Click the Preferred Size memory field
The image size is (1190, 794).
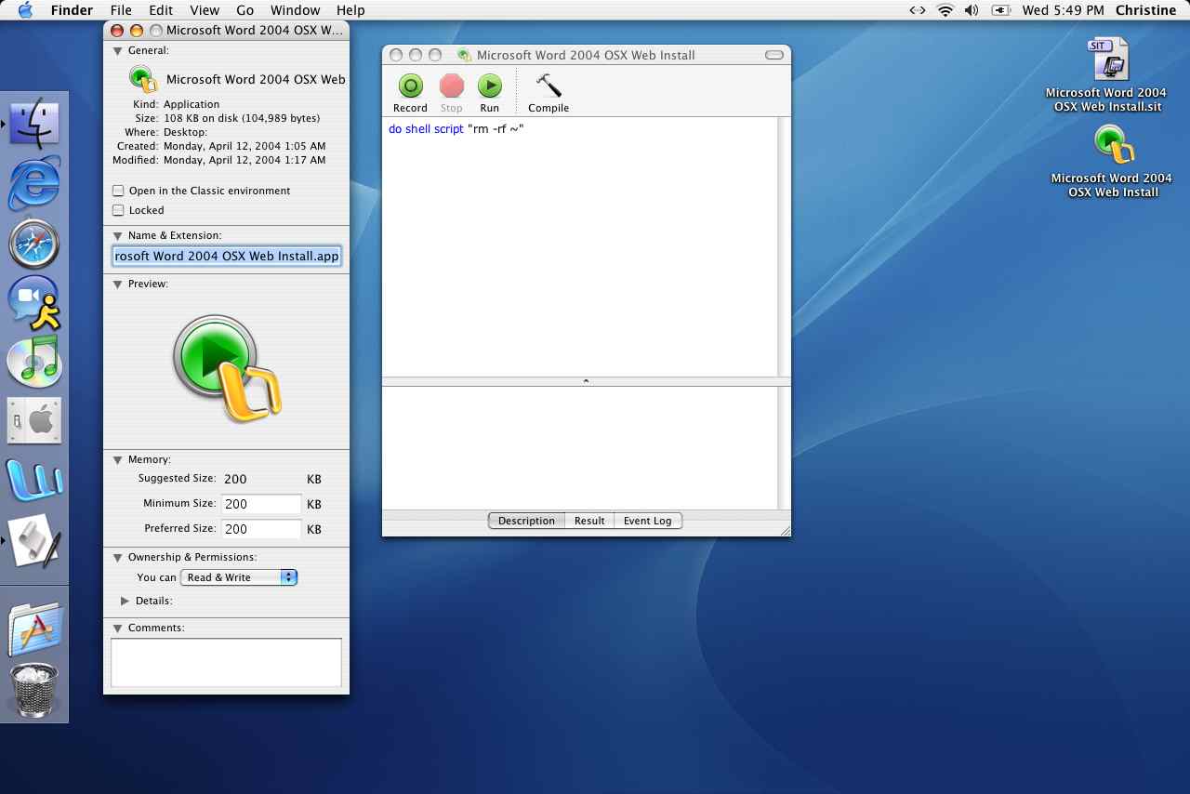point(261,529)
